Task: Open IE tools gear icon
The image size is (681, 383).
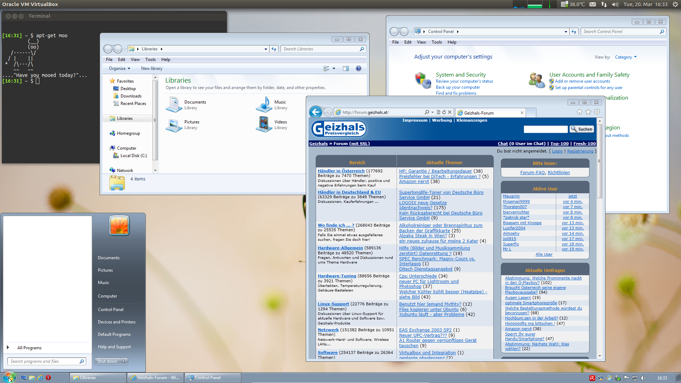Action: 597,112
